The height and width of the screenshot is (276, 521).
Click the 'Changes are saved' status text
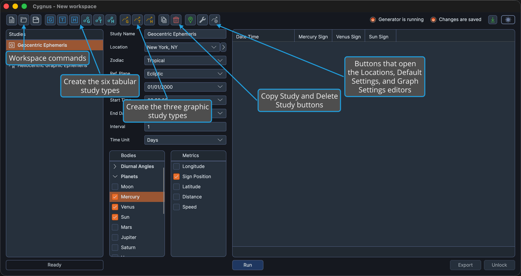tap(460, 19)
